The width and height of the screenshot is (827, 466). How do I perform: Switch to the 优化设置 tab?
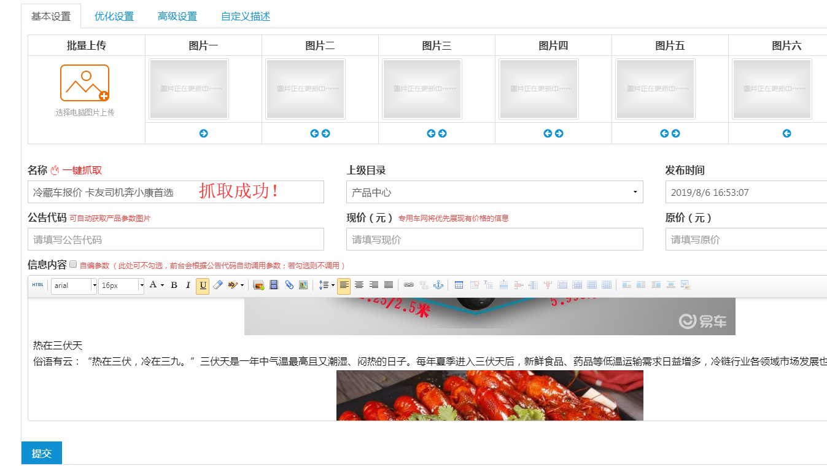114,17
